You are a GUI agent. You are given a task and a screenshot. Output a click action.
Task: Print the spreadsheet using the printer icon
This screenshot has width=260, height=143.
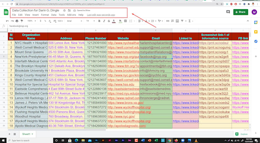click(x=17, y=21)
